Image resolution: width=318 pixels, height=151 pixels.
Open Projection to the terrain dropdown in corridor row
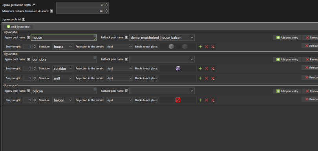click(x=119, y=69)
